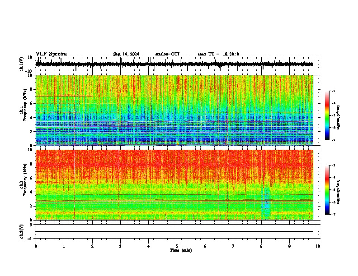
Task: Click time axis tick label "8"
Action: (261, 246)
